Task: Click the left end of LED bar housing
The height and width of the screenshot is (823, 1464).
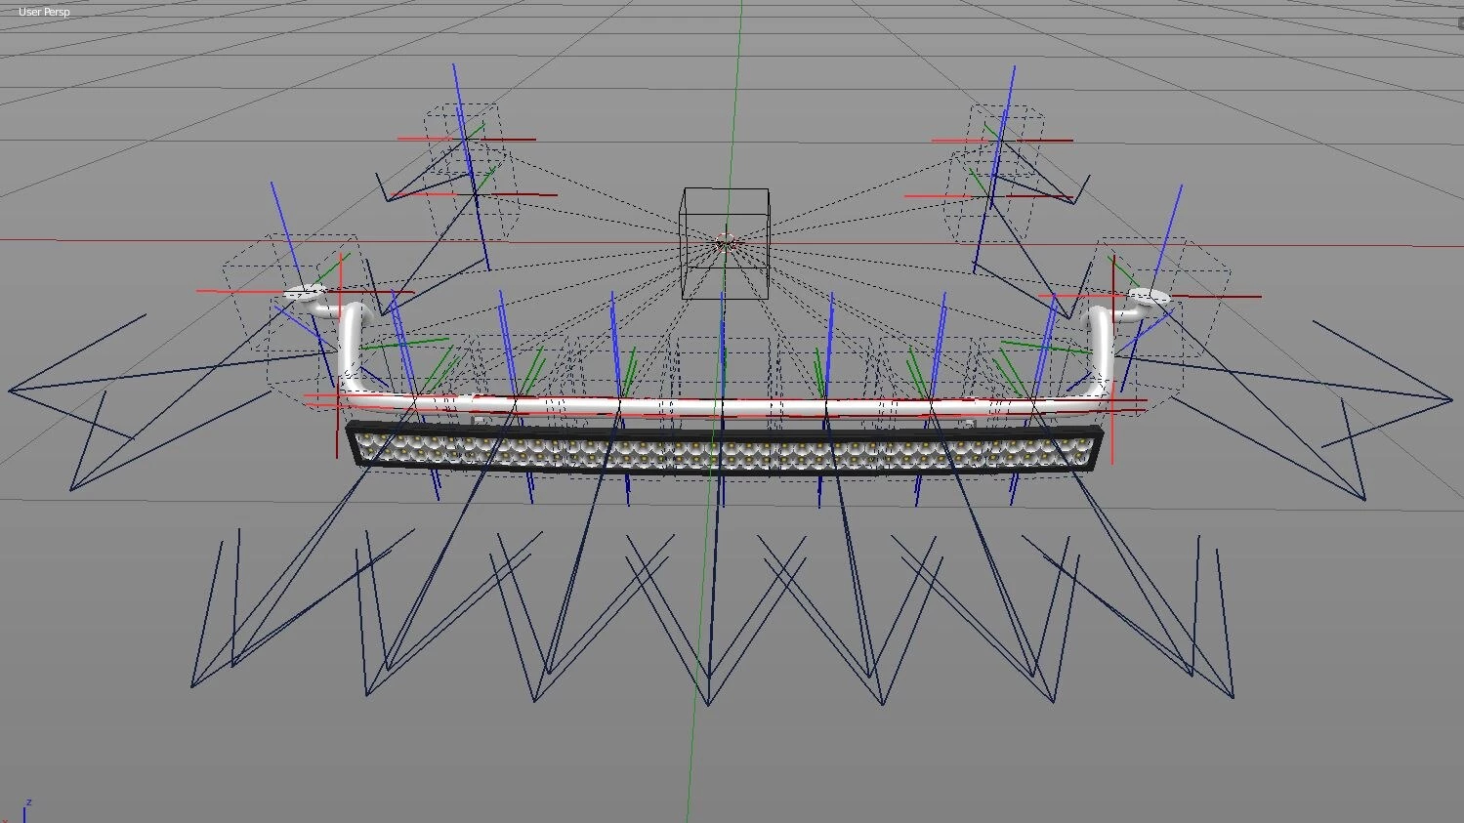Action: pos(355,444)
